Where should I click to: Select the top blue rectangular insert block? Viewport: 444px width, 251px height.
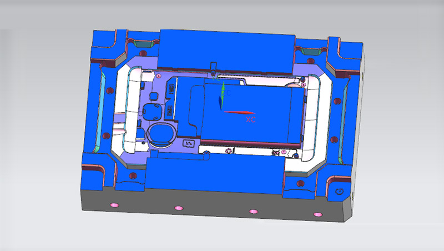point(225,50)
